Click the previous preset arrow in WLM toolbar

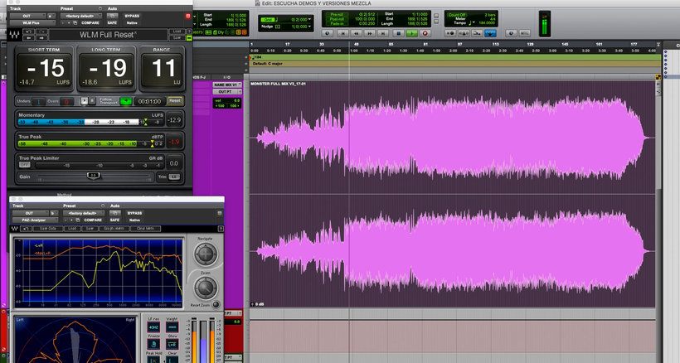[29, 38]
